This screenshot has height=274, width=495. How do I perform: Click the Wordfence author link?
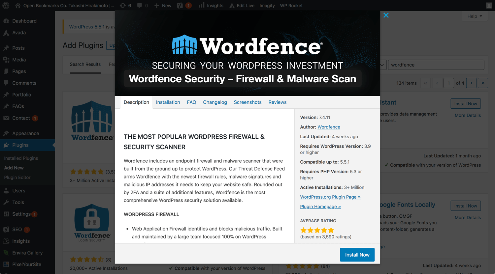[x=329, y=127]
